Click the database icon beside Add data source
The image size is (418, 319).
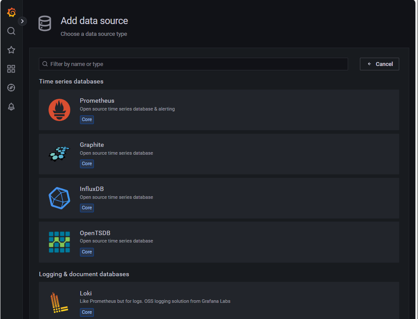click(45, 24)
